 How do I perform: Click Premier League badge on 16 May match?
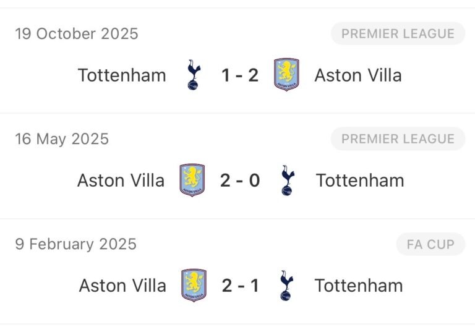click(397, 139)
